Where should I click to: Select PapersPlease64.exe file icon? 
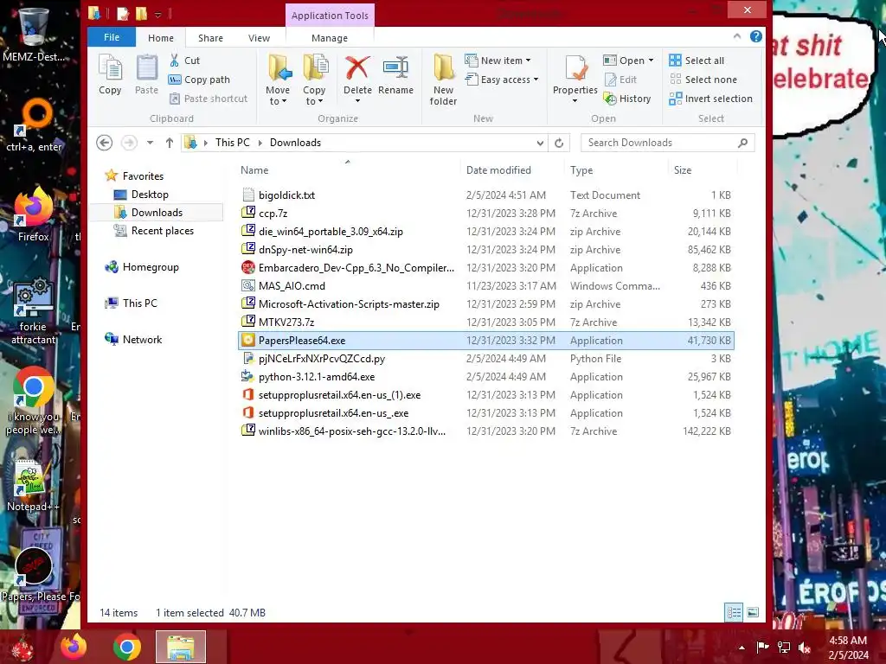(x=247, y=341)
